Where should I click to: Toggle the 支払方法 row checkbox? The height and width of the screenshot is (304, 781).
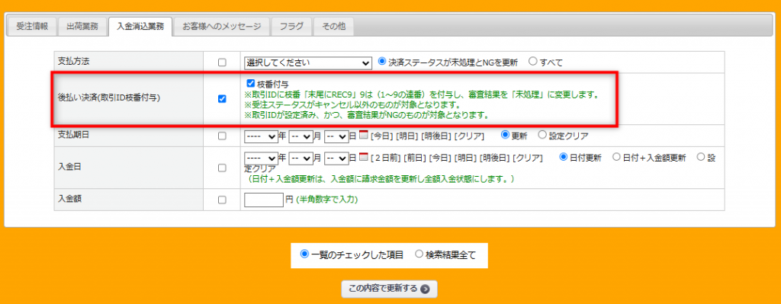(222, 62)
